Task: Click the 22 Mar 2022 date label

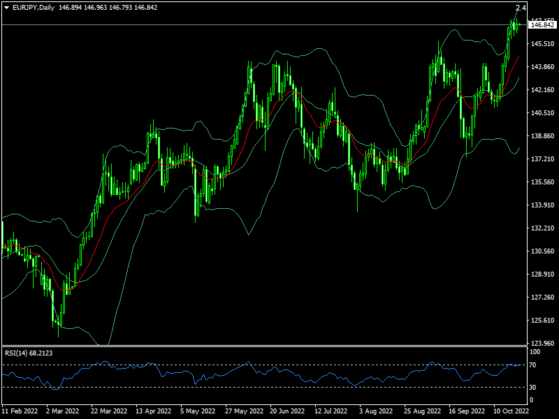Action: pos(109,411)
